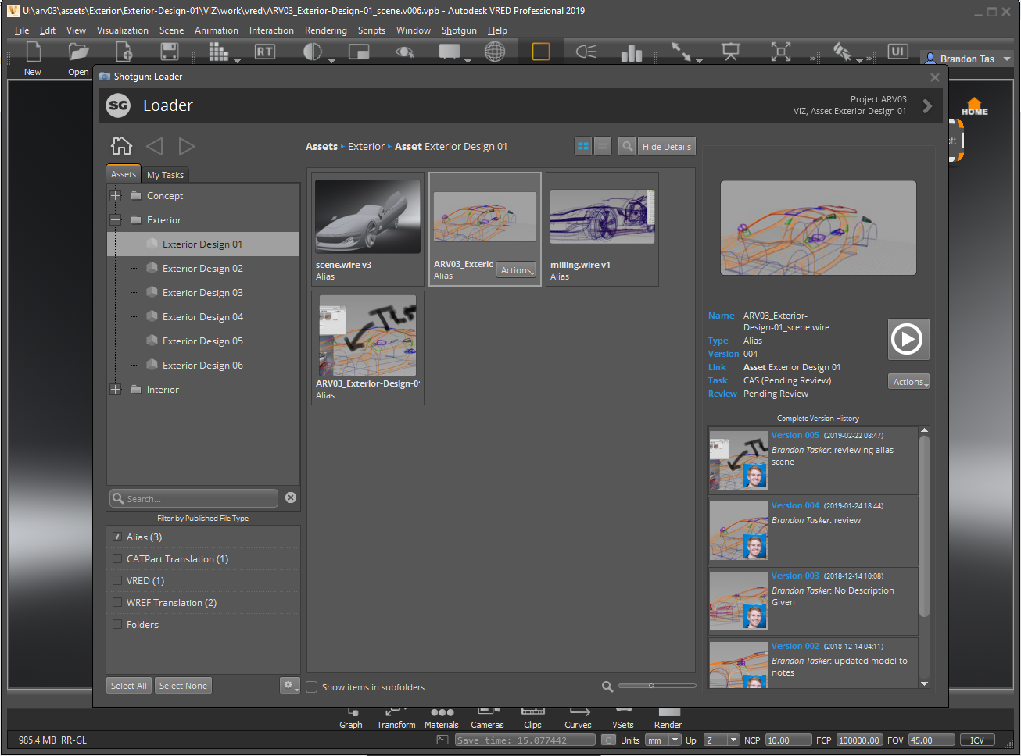Open the Actions dropdown in the details panel

pyautogui.click(x=909, y=382)
